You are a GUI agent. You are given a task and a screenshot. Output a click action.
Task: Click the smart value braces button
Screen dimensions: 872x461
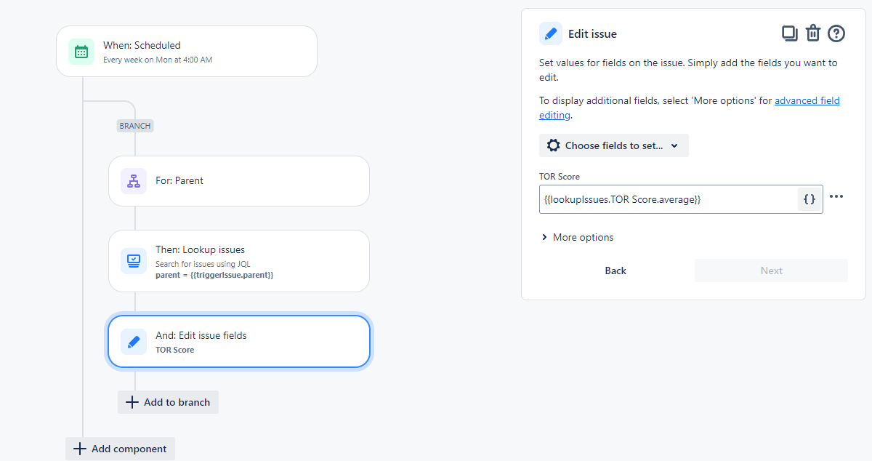click(x=810, y=199)
